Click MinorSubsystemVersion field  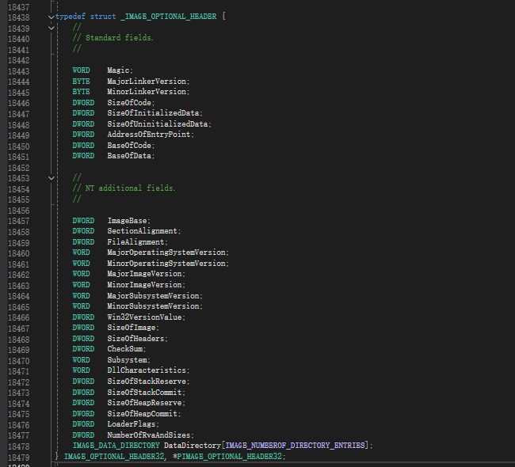153,306
